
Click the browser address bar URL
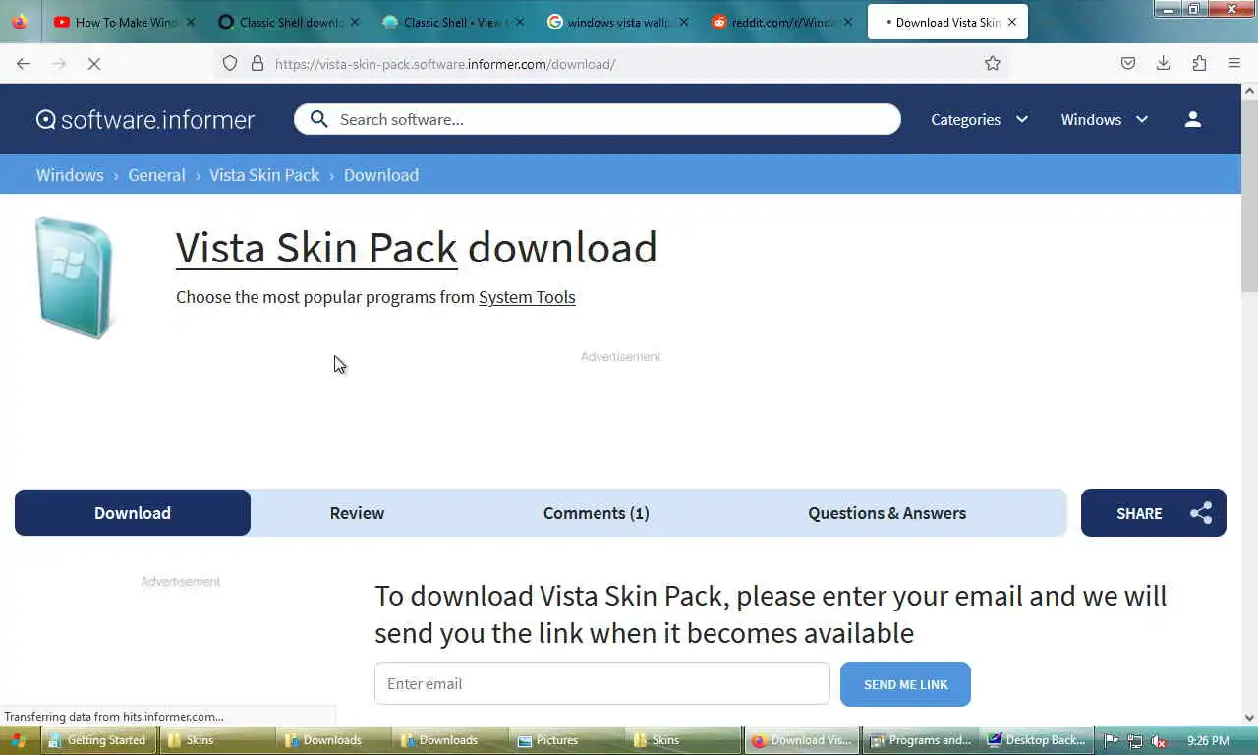(445, 64)
